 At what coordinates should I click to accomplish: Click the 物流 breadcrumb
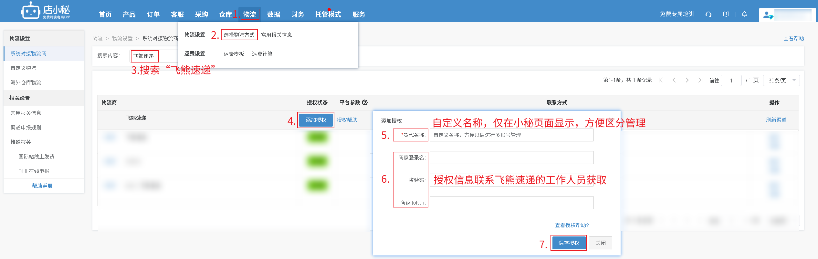[x=98, y=38]
